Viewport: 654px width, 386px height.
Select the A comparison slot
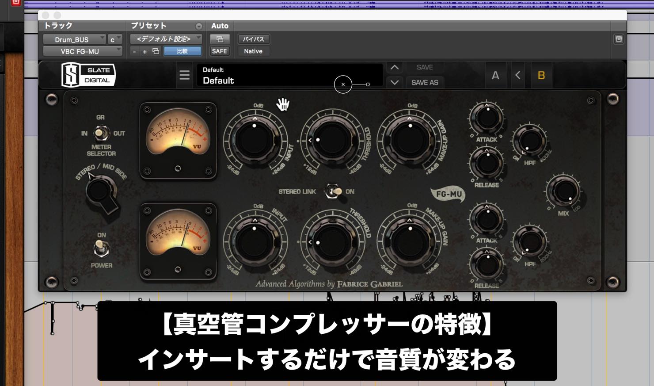(495, 75)
